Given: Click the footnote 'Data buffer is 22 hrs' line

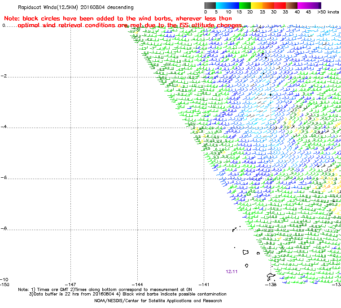Looking at the screenshot, I should [x=128, y=294].
